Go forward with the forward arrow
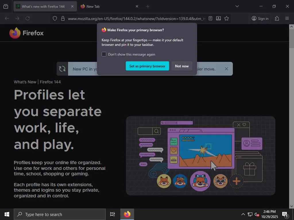 17,18
